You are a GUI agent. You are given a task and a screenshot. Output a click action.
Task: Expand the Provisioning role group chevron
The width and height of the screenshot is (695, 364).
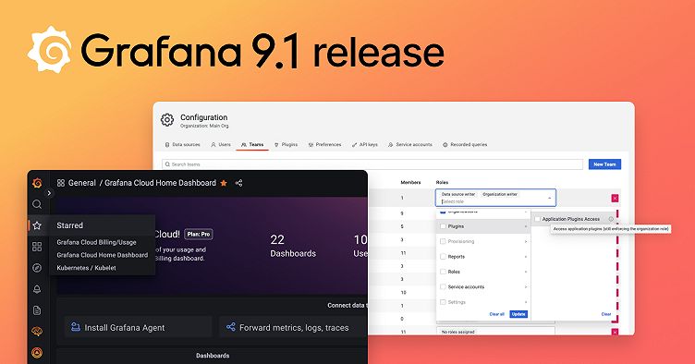tap(526, 241)
